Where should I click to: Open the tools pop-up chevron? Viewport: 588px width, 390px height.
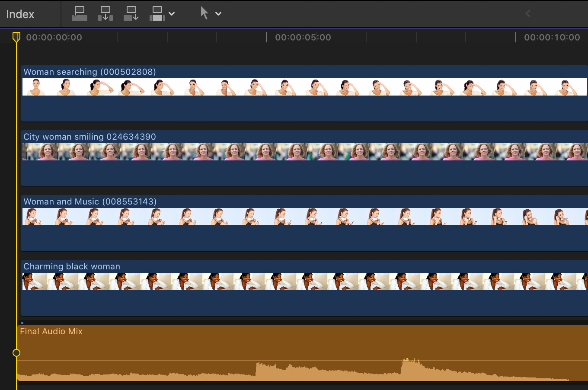(x=218, y=14)
